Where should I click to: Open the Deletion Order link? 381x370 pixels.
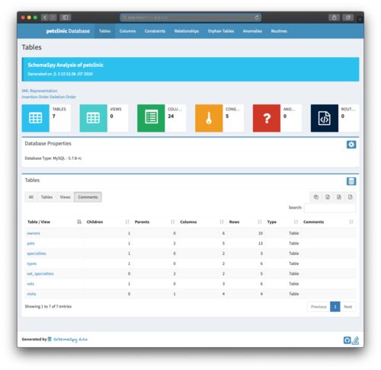tap(62, 97)
